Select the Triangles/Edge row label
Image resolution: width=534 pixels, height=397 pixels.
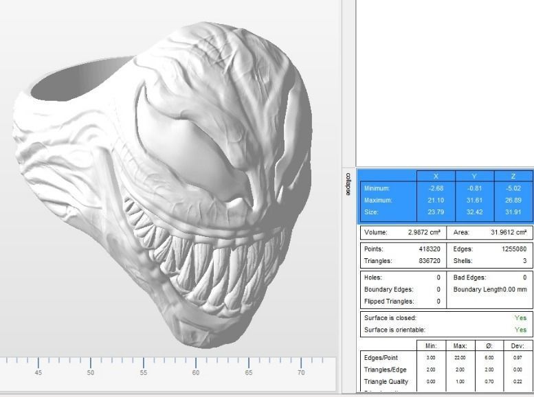tap(385, 370)
